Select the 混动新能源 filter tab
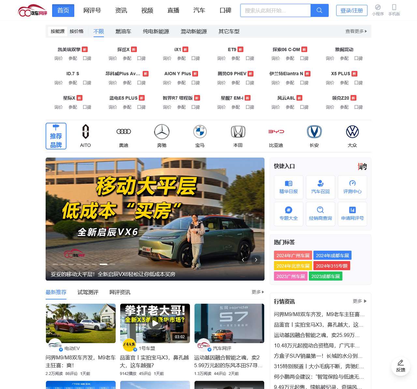 point(194,32)
